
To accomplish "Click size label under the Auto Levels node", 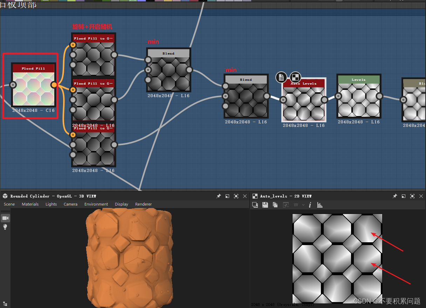I will tap(304, 126).
